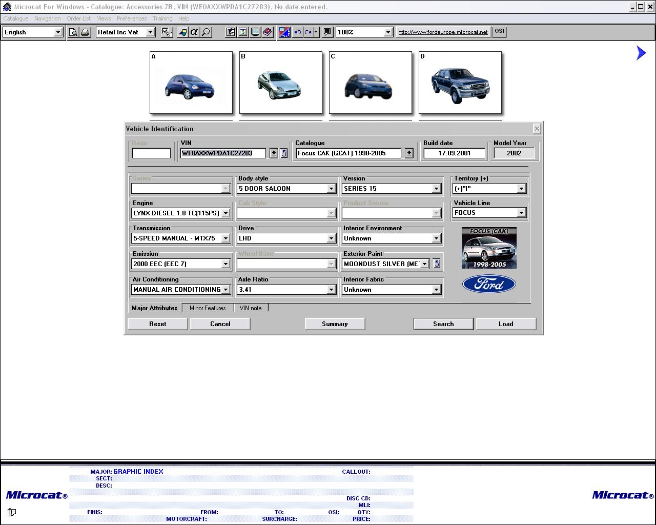Image resolution: width=656 pixels, height=525 pixels.
Task: Switch to the Minor Features tab
Action: [x=208, y=308]
